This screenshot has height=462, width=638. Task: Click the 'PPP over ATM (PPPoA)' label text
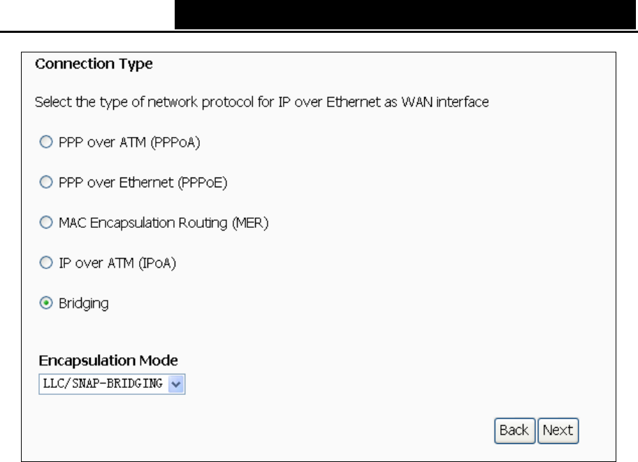(x=129, y=143)
